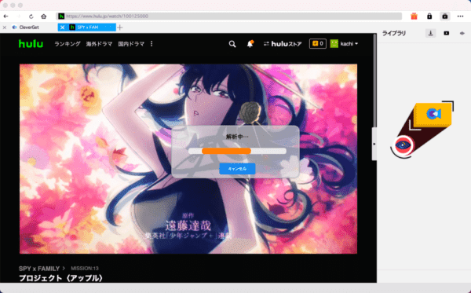Open the SPY x FAMILY series link
The image size is (471, 293).
39,269
